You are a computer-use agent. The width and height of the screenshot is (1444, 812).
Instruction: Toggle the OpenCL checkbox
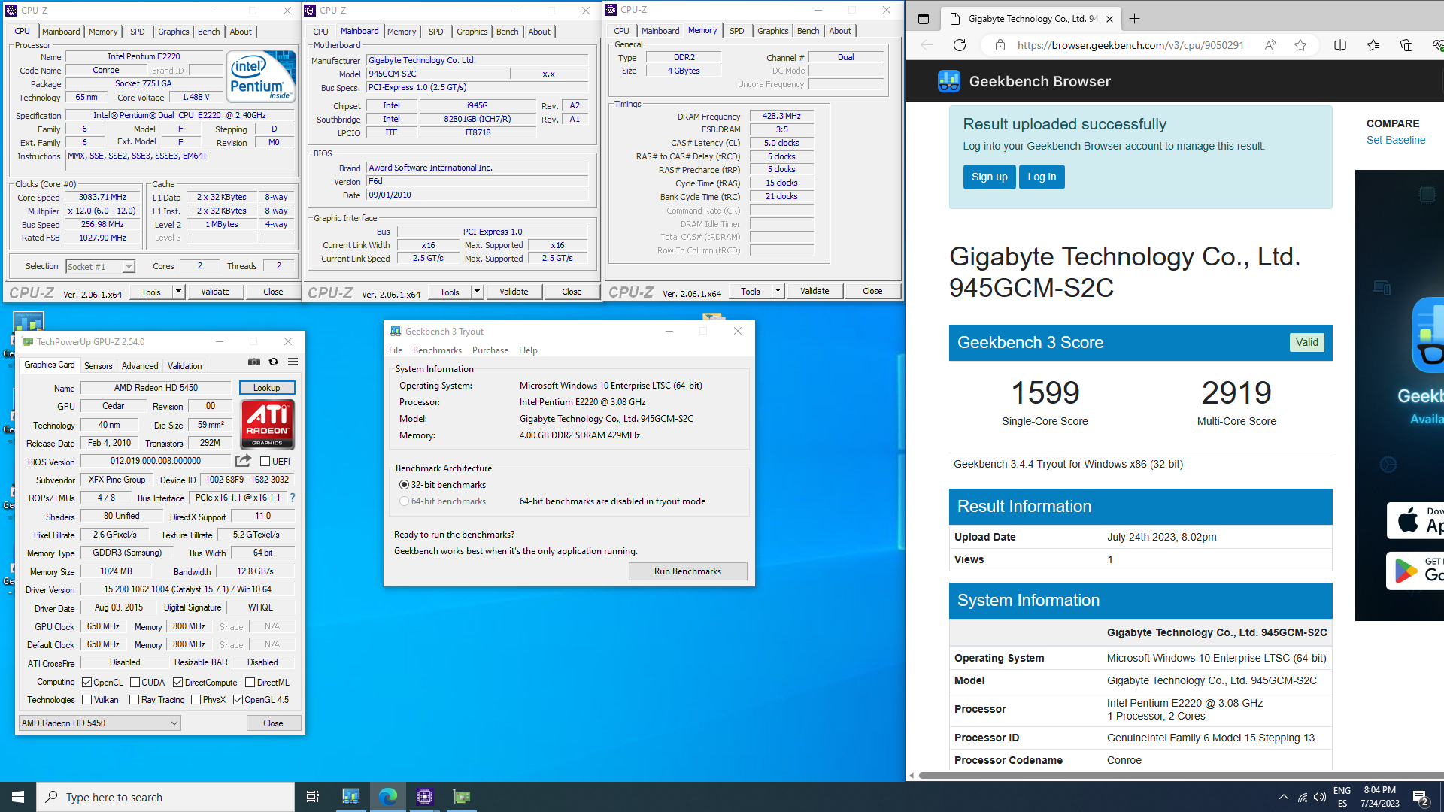[x=87, y=683]
